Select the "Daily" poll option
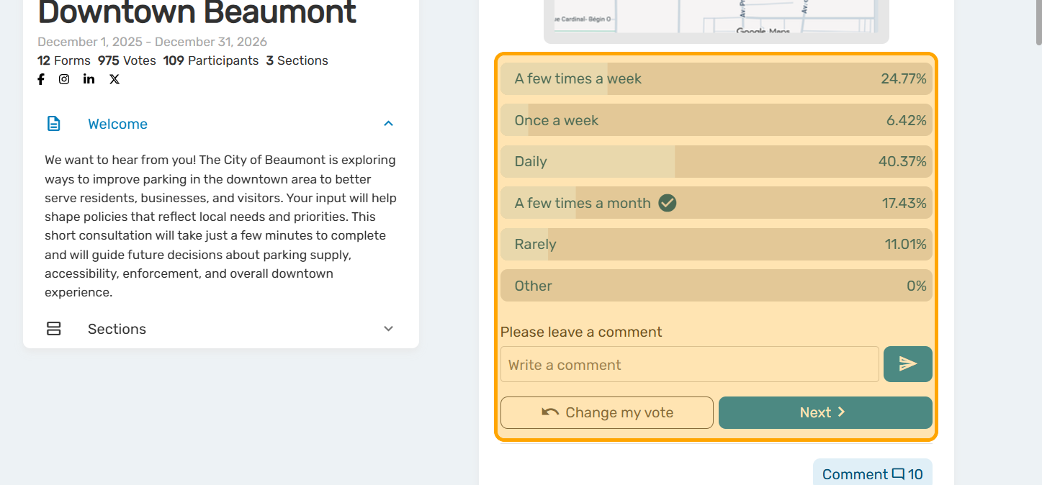The image size is (1042, 485). 716,162
